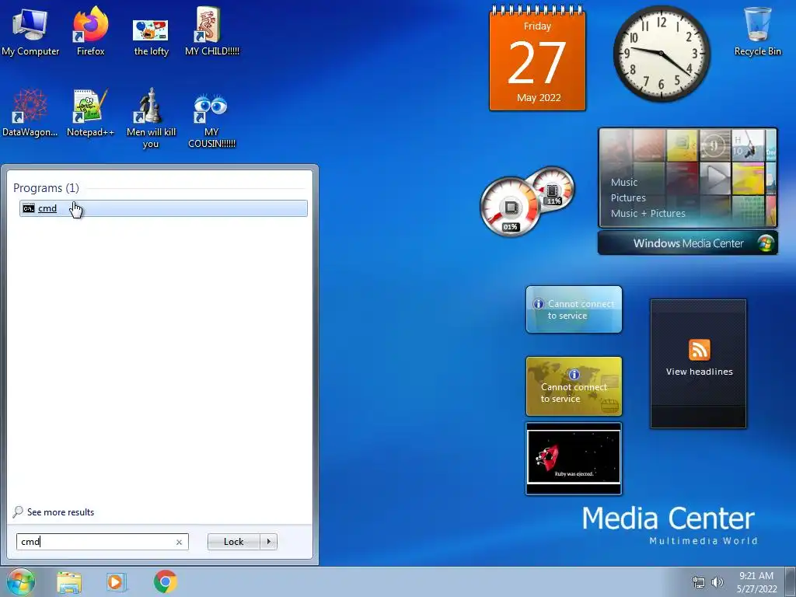The height and width of the screenshot is (597, 796).
Task: Click the Lock button
Action: tap(233, 542)
